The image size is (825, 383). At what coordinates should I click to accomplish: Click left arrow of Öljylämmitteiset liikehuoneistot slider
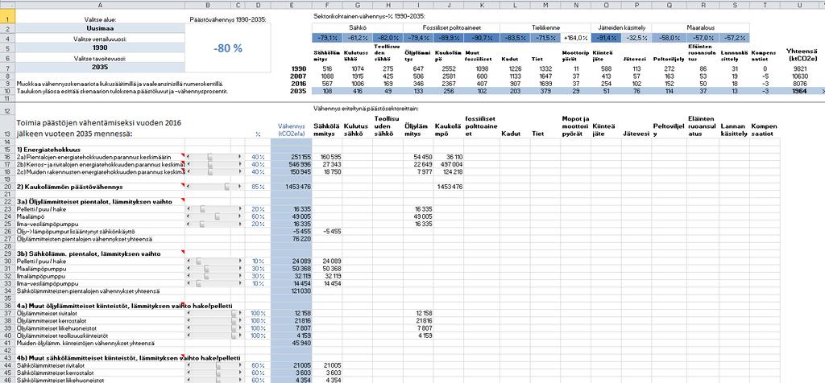tap(189, 327)
